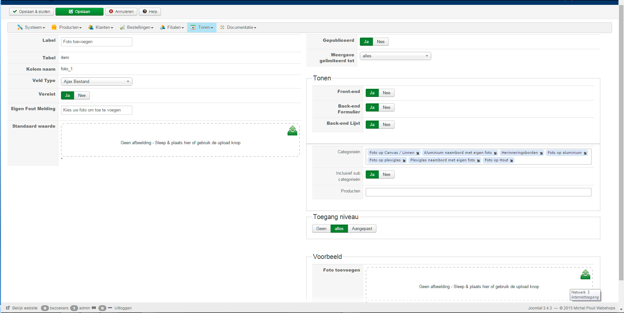Click the green Opslaan button

80,11
